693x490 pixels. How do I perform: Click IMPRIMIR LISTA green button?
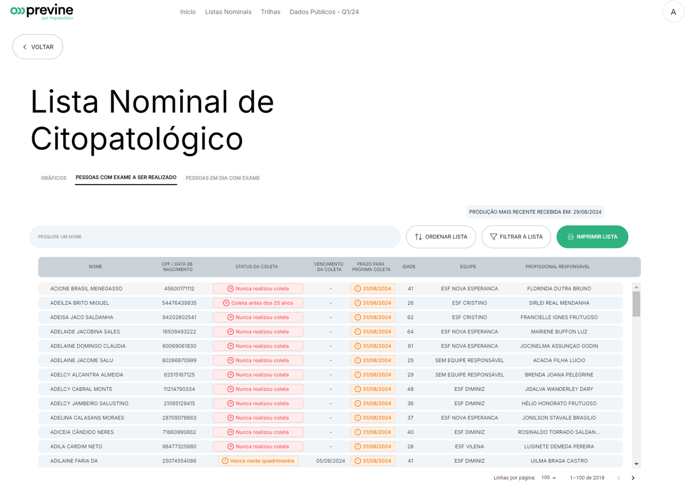(x=593, y=236)
